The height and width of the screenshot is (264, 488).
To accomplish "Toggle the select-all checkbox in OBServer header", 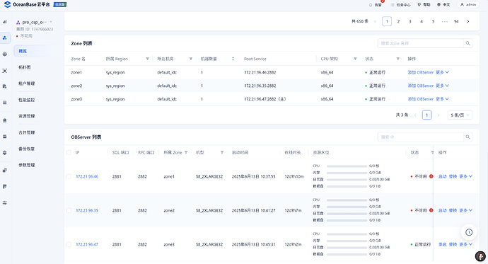I will (x=69, y=153).
